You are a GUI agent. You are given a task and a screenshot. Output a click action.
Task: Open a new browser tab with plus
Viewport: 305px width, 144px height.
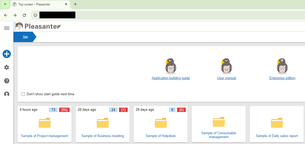[x=75, y=4]
